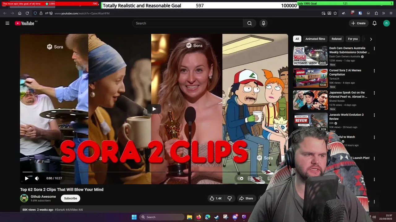Screen dimensions: 396x222
Task: Open browser home page
Action: pos(20,13)
